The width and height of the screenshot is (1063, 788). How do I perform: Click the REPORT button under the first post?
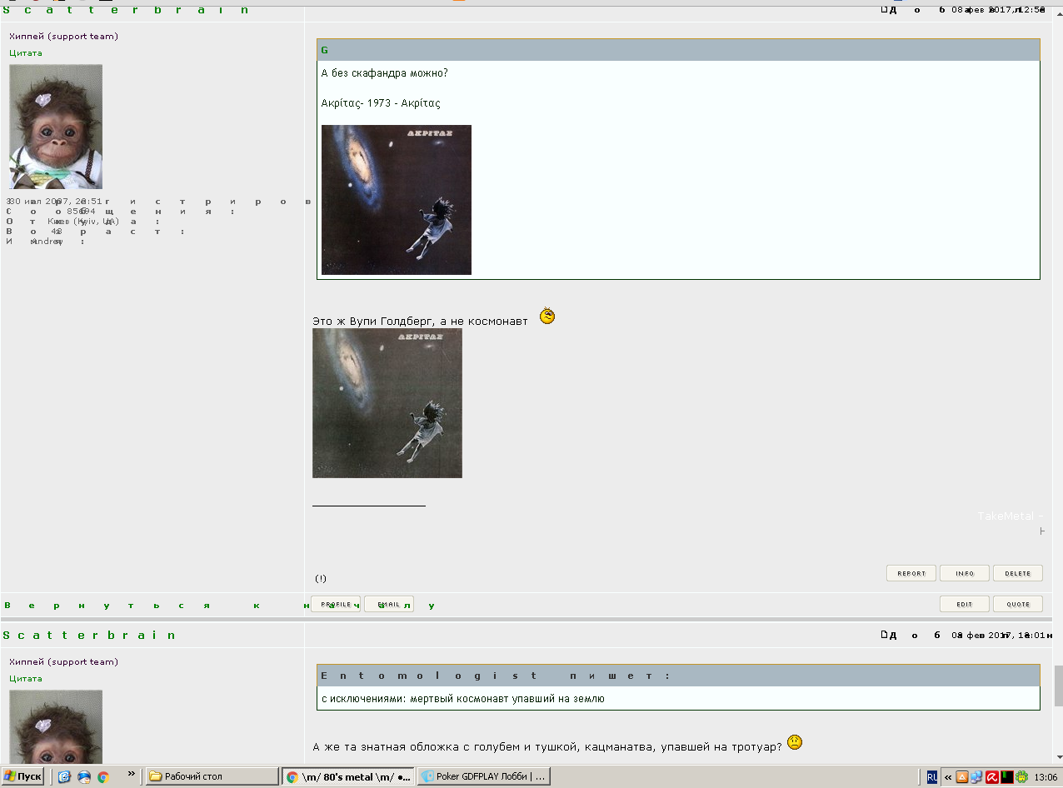[x=911, y=573]
